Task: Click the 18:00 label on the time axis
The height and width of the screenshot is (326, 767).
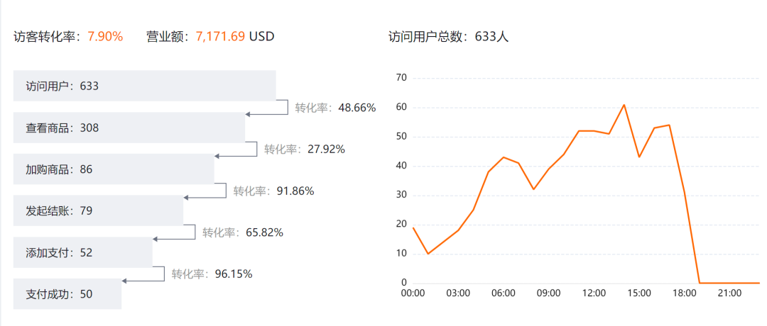Action: (x=684, y=293)
